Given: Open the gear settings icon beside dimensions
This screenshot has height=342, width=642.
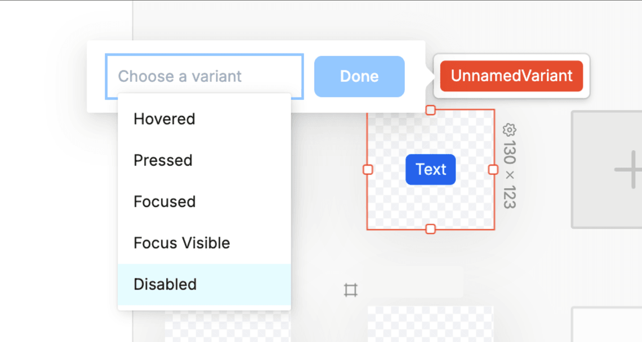Looking at the screenshot, I should coord(509,130).
